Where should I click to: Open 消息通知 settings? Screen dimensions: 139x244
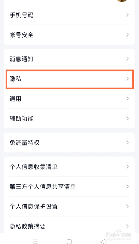69,59
